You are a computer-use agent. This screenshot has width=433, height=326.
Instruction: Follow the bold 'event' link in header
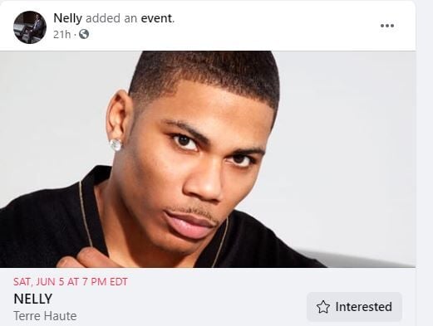click(157, 18)
